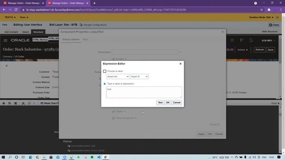The image size is (285, 160).
Task: Click the cut scissors icon in Structure toolbar
Action: coord(23,103)
